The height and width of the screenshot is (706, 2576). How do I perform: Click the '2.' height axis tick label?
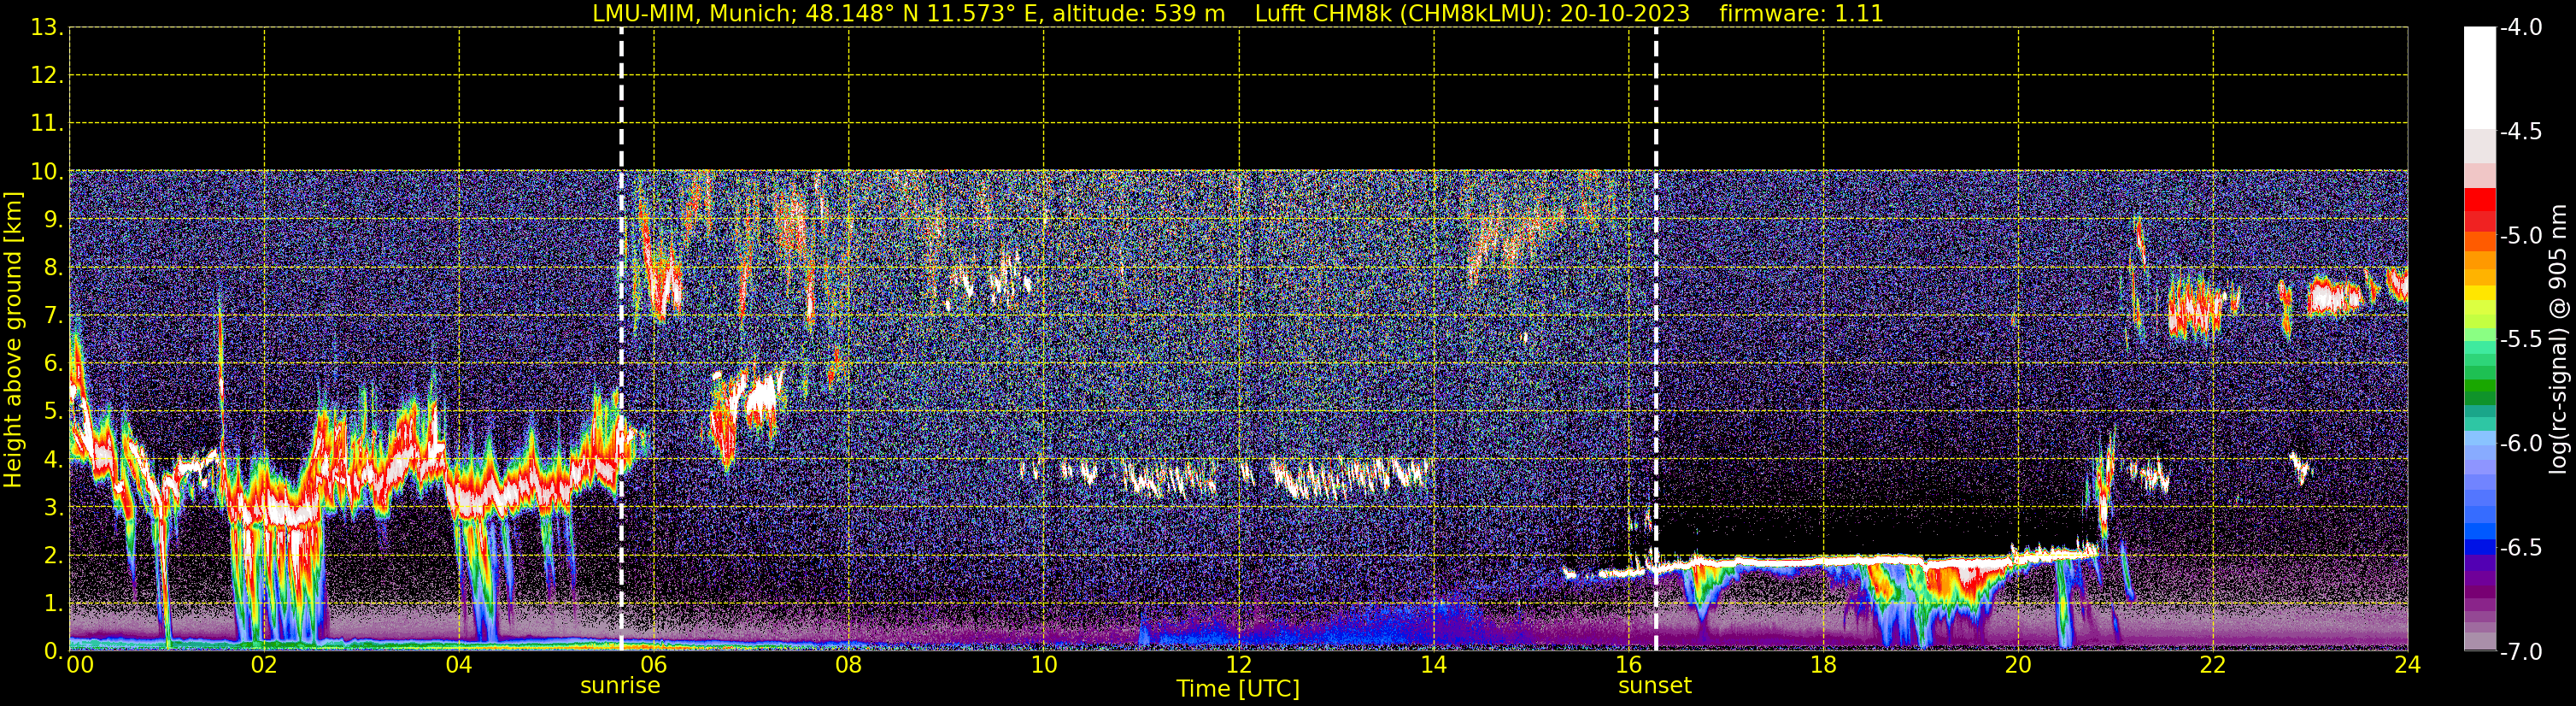coord(54,556)
